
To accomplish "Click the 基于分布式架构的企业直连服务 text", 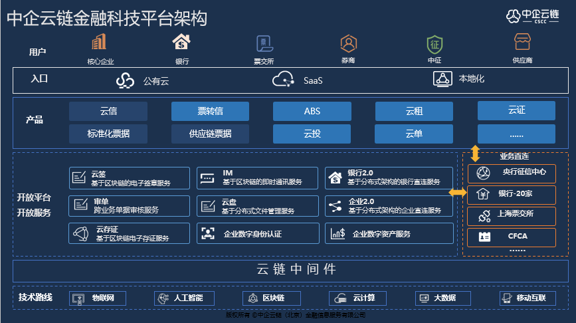I will pos(395,210).
